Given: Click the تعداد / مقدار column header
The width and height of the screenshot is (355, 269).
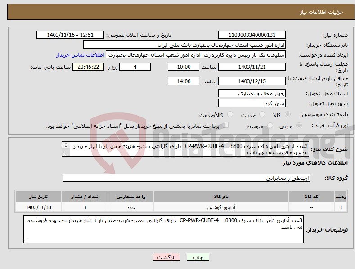Looking at the screenshot, I should (x=85, y=197).
